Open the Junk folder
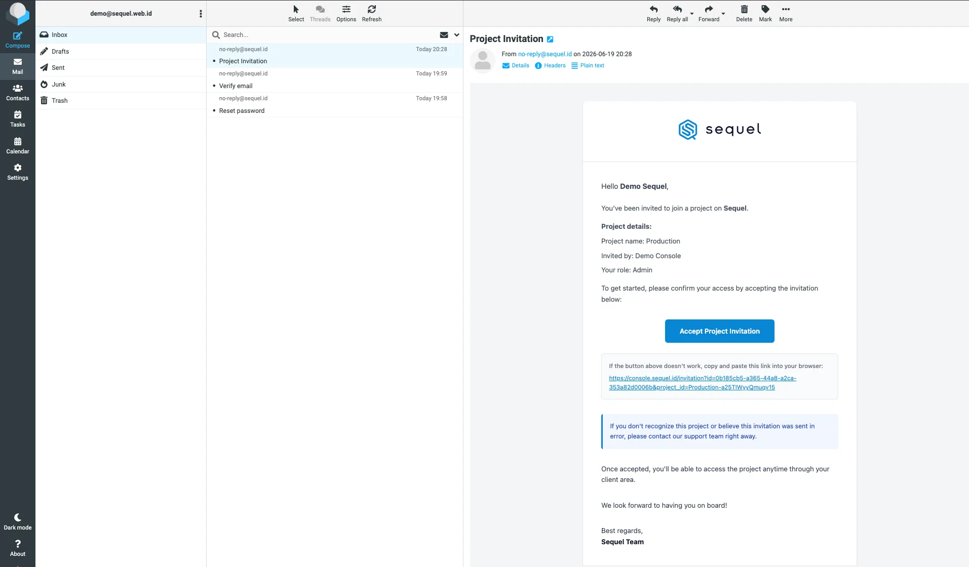The height and width of the screenshot is (567, 969). [121, 85]
